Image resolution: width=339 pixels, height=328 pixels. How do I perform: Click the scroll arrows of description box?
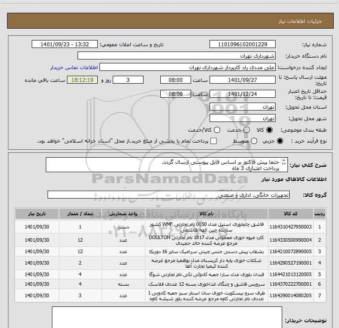coord(284,162)
